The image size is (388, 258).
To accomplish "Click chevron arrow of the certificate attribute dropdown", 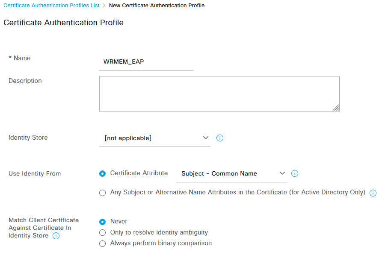I will 282,173.
